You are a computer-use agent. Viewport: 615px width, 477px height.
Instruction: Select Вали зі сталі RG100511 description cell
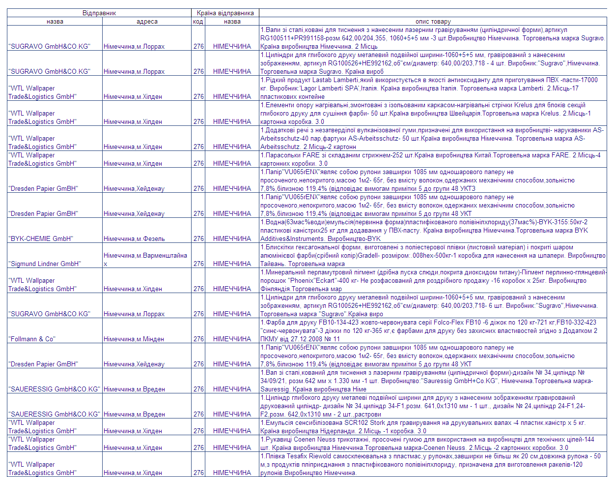[x=433, y=38]
